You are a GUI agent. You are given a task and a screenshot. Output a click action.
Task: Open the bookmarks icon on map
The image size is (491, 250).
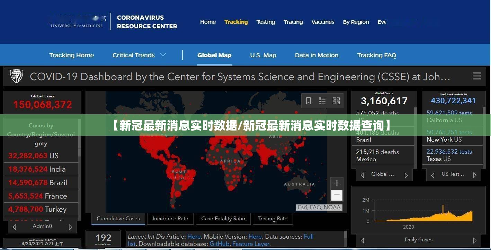tap(309, 100)
